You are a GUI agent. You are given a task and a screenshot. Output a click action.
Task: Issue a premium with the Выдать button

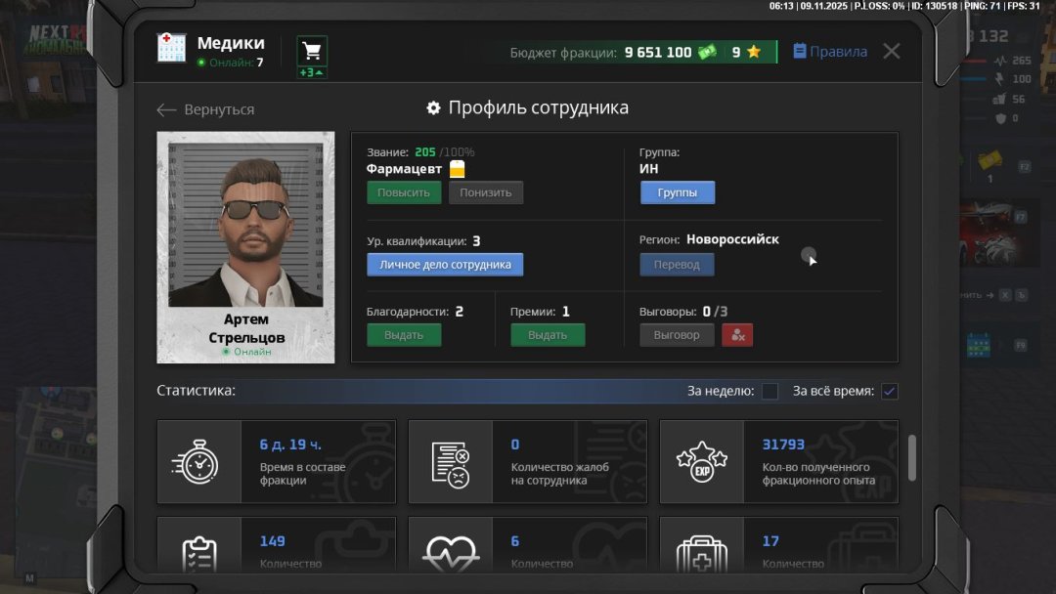pos(548,334)
